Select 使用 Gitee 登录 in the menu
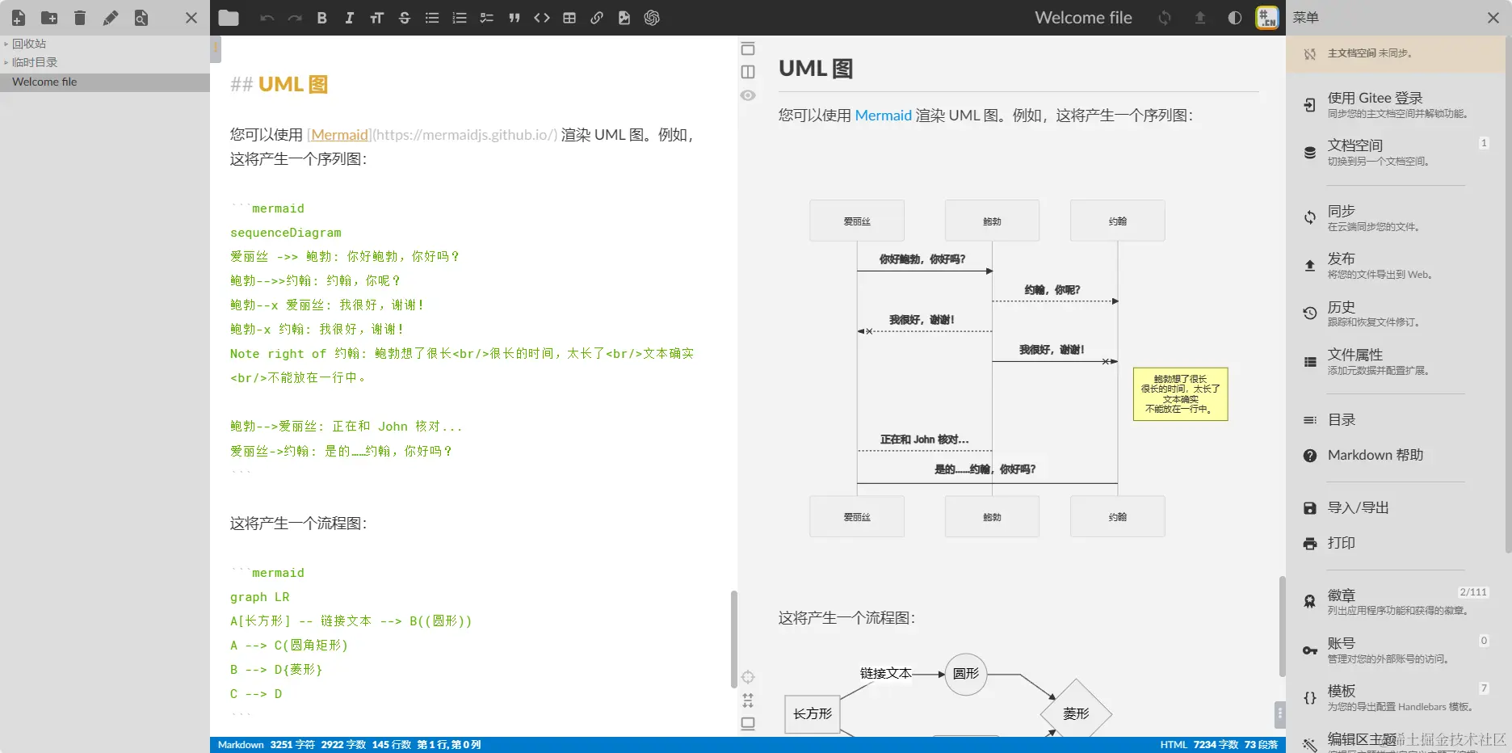The width and height of the screenshot is (1512, 753). point(1395,105)
